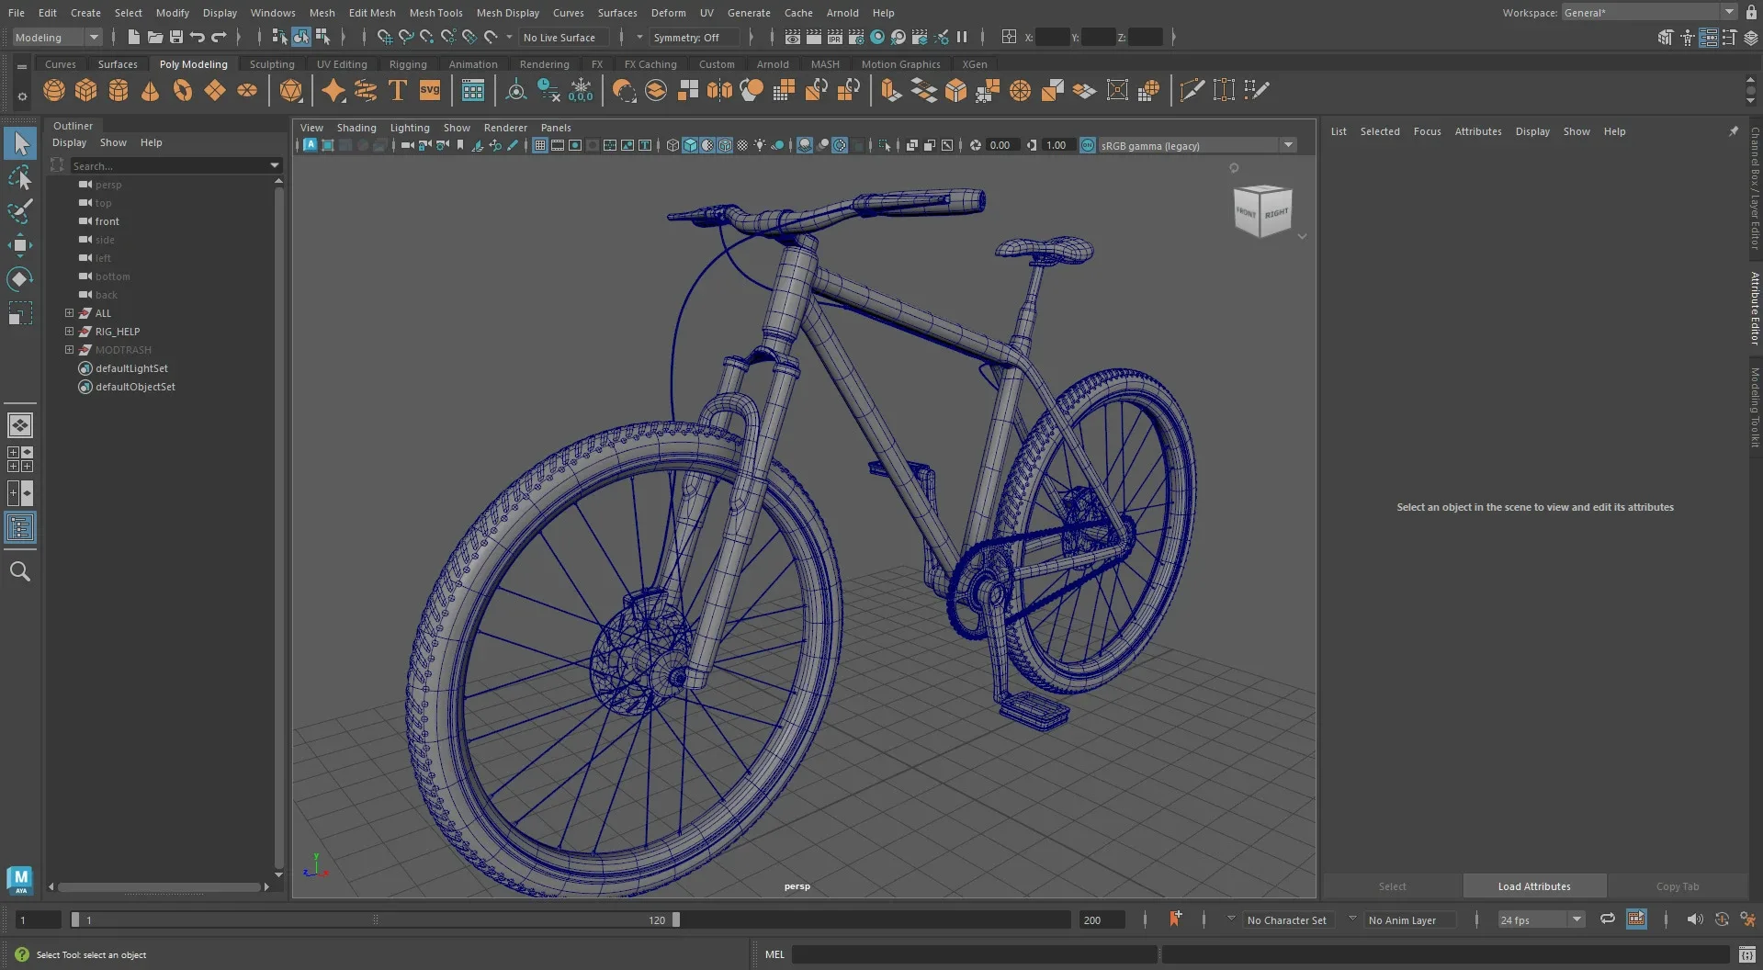The width and height of the screenshot is (1763, 970).
Task: Create a polygon cone from the shelf
Action: pyautogui.click(x=151, y=90)
